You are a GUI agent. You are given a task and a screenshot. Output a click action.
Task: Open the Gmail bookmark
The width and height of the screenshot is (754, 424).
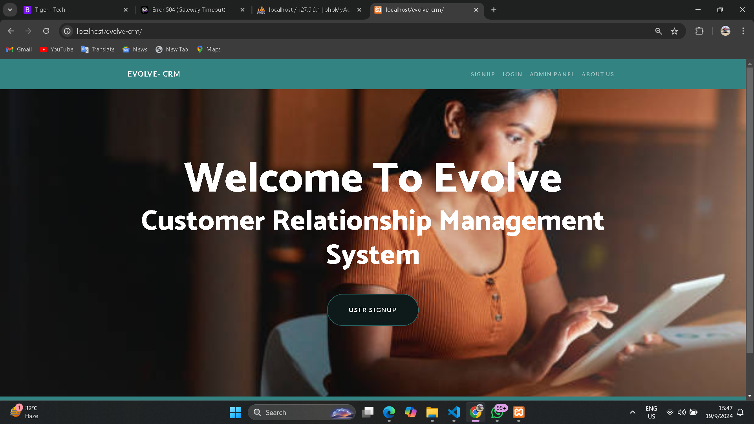click(x=19, y=49)
